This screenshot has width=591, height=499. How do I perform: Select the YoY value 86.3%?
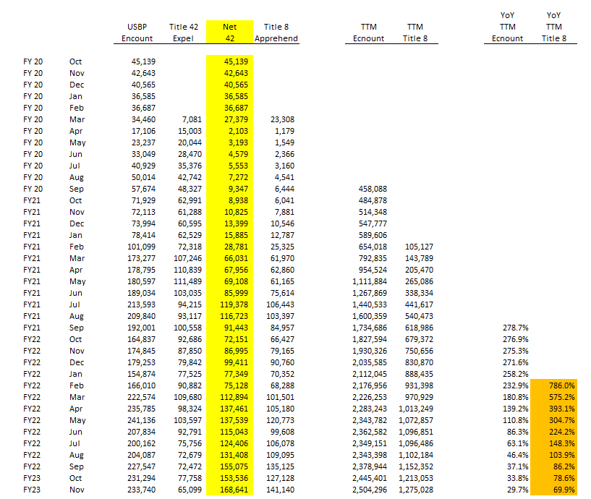point(518,432)
